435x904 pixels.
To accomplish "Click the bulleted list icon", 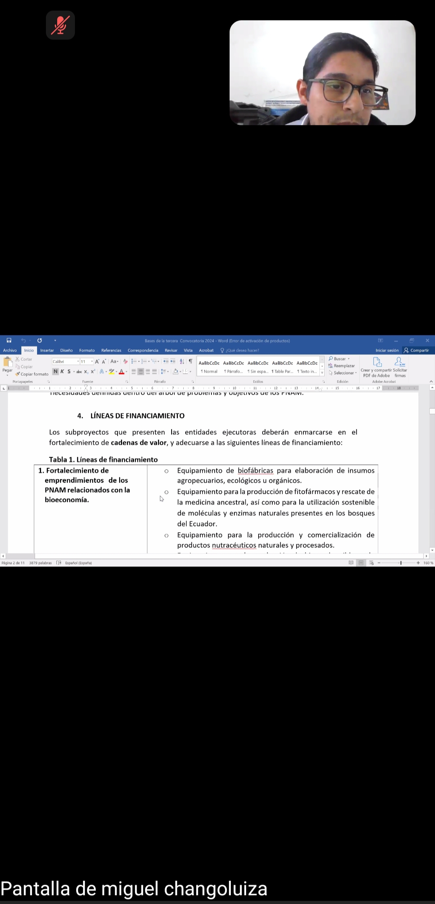I will pyautogui.click(x=134, y=361).
